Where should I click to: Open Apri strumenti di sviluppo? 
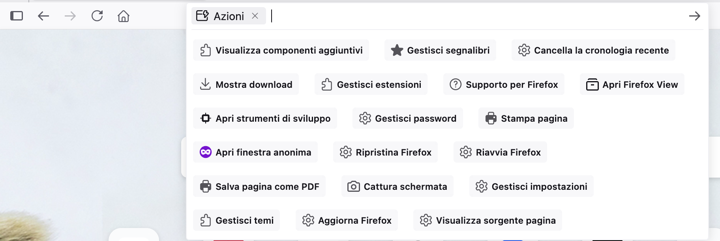point(265,119)
